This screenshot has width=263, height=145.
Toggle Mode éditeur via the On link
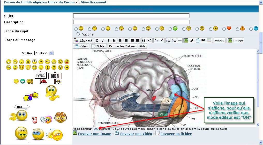tap(96, 129)
